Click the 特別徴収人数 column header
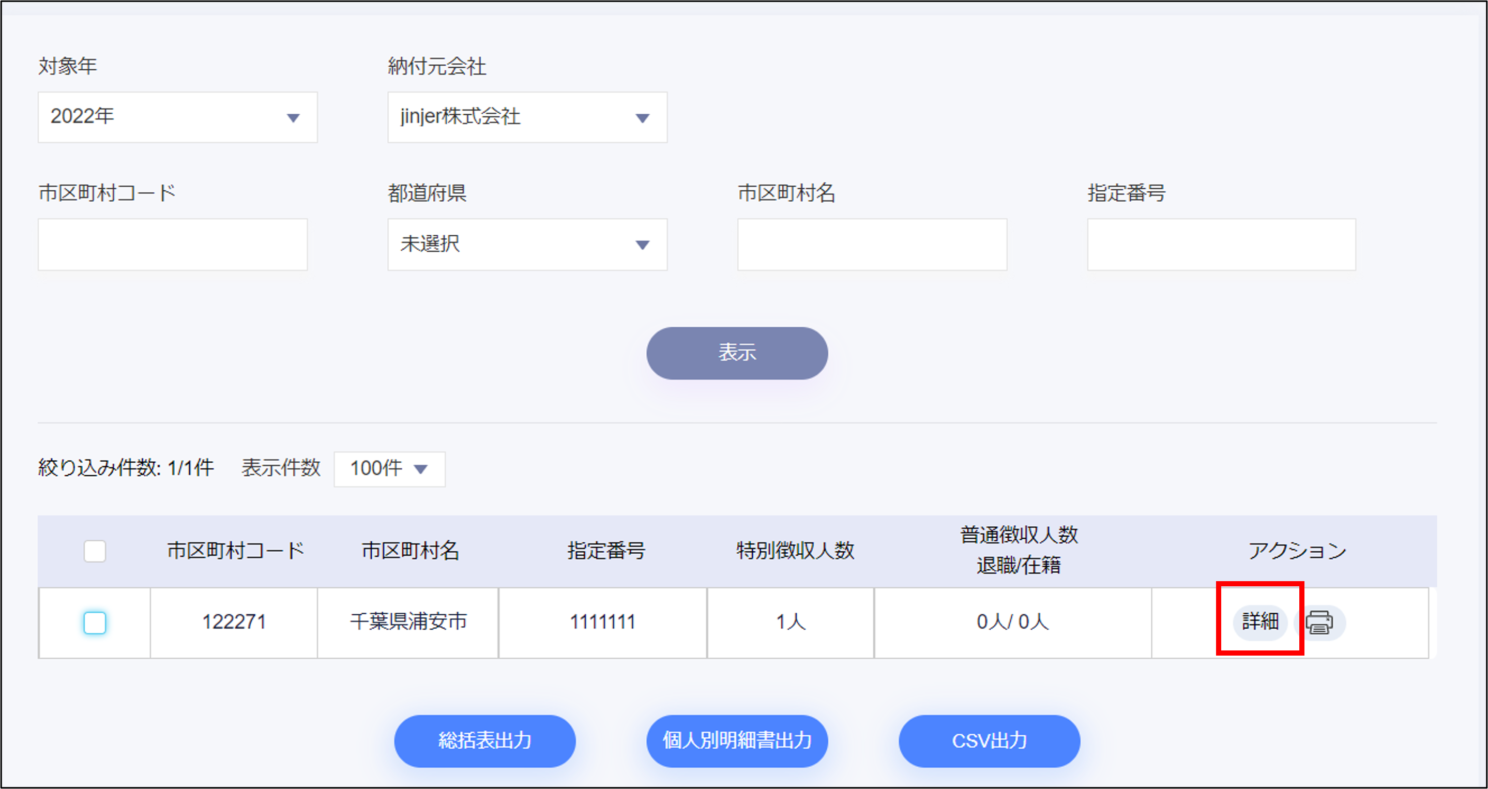 [x=795, y=551]
